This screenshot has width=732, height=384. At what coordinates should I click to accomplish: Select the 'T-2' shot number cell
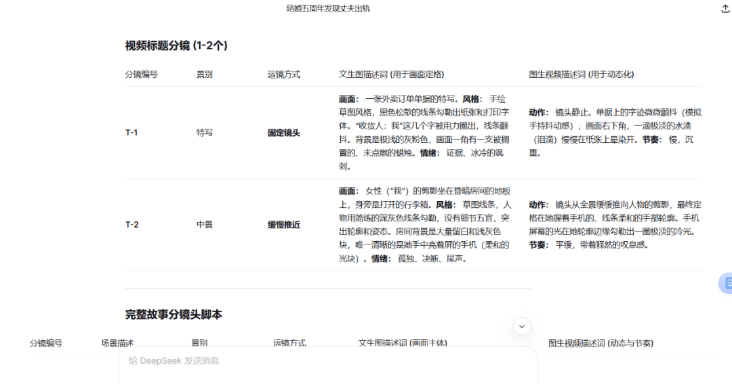tap(131, 224)
